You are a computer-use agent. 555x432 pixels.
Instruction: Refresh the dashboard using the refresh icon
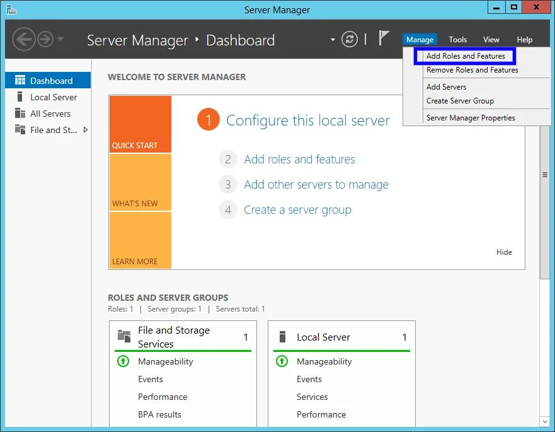coord(350,39)
